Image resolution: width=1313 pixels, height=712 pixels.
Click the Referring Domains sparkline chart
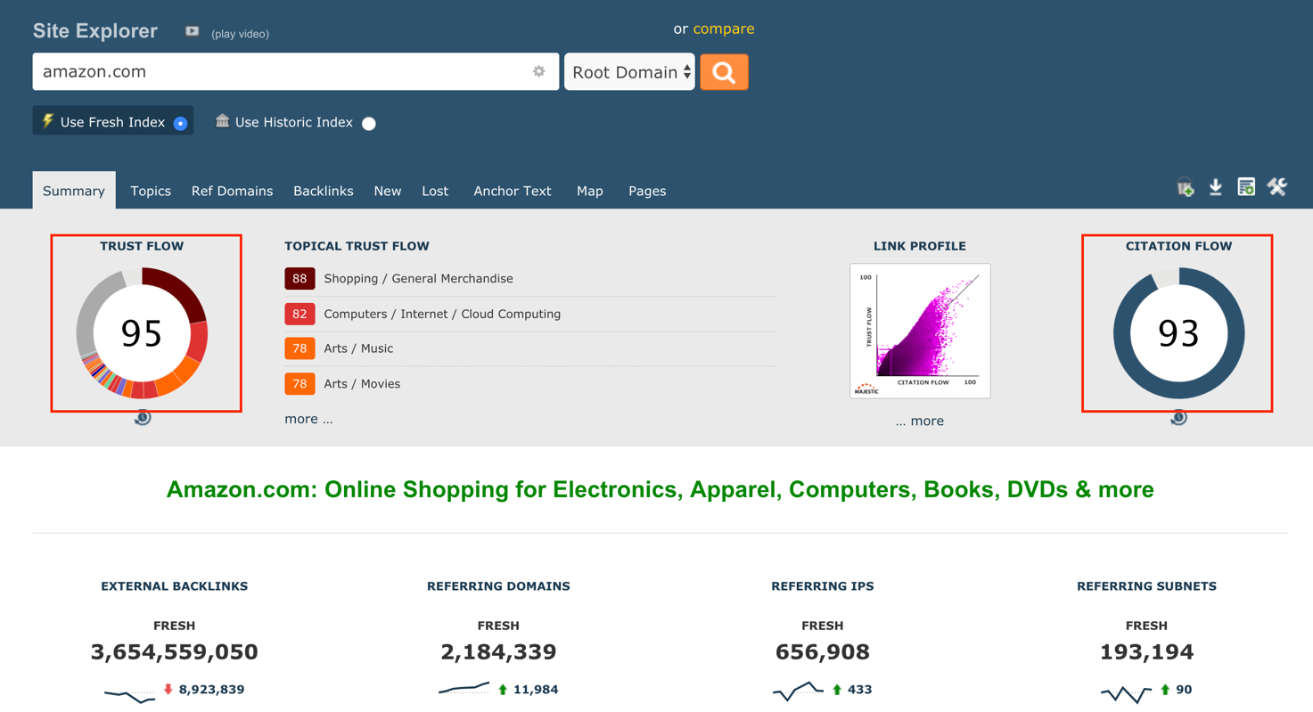pos(464,689)
